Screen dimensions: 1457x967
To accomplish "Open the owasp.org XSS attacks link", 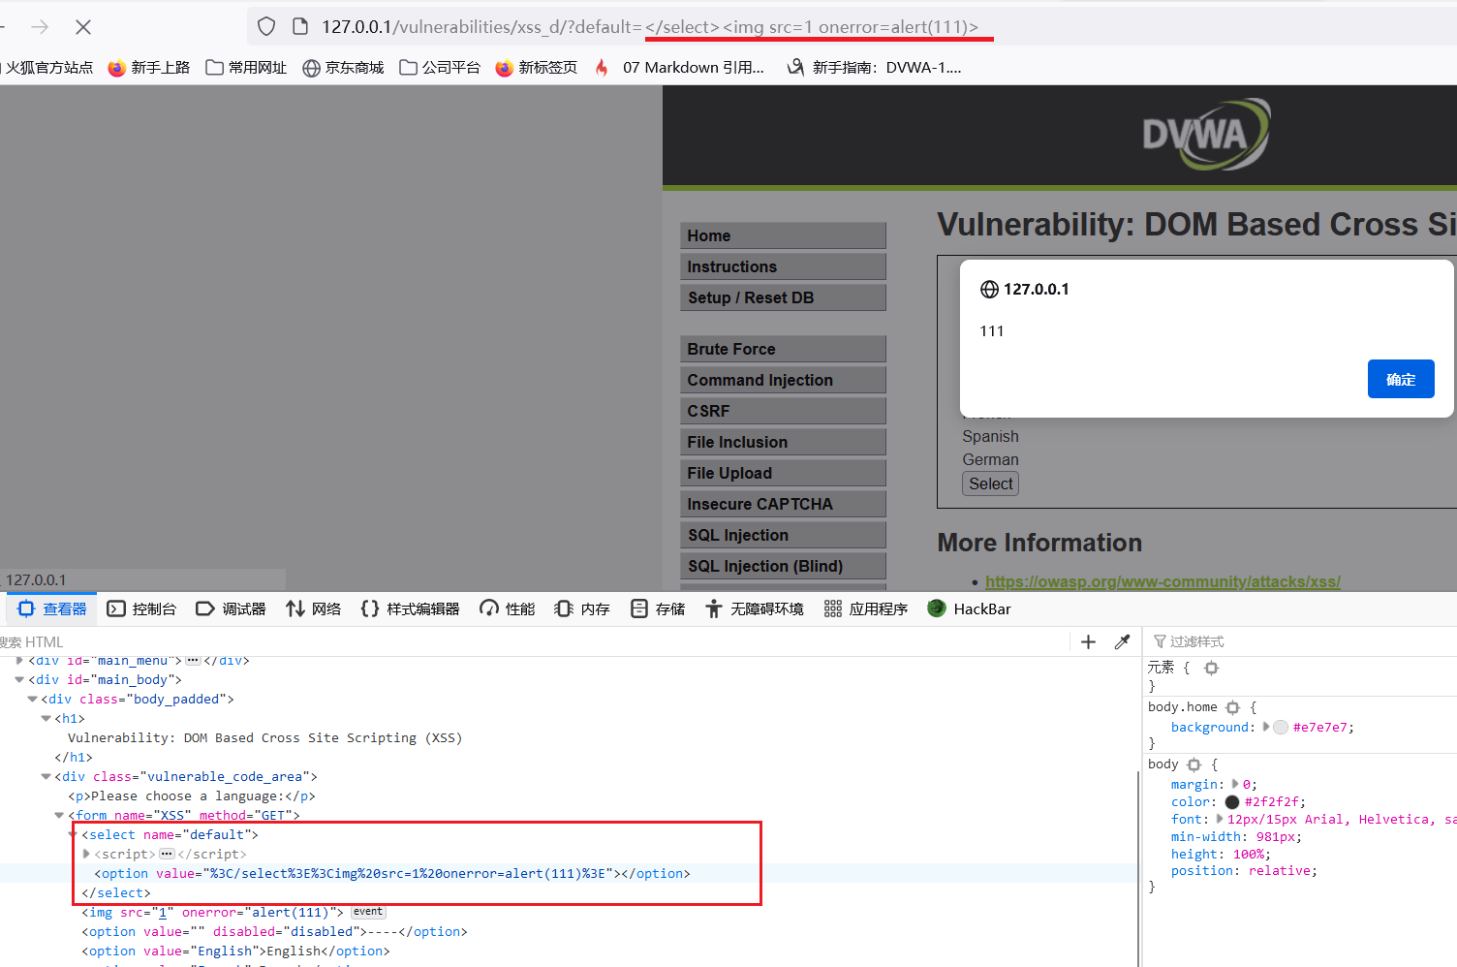I will (x=1162, y=581).
